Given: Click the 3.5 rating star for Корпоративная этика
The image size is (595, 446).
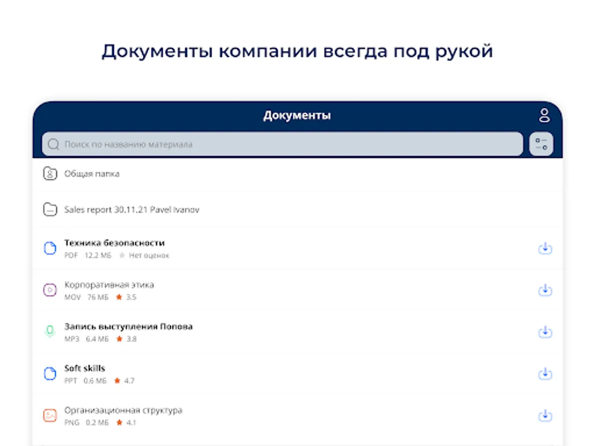Looking at the screenshot, I should pos(119,297).
